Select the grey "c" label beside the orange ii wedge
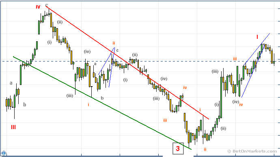280x157 pixels. [x=117, y=50]
